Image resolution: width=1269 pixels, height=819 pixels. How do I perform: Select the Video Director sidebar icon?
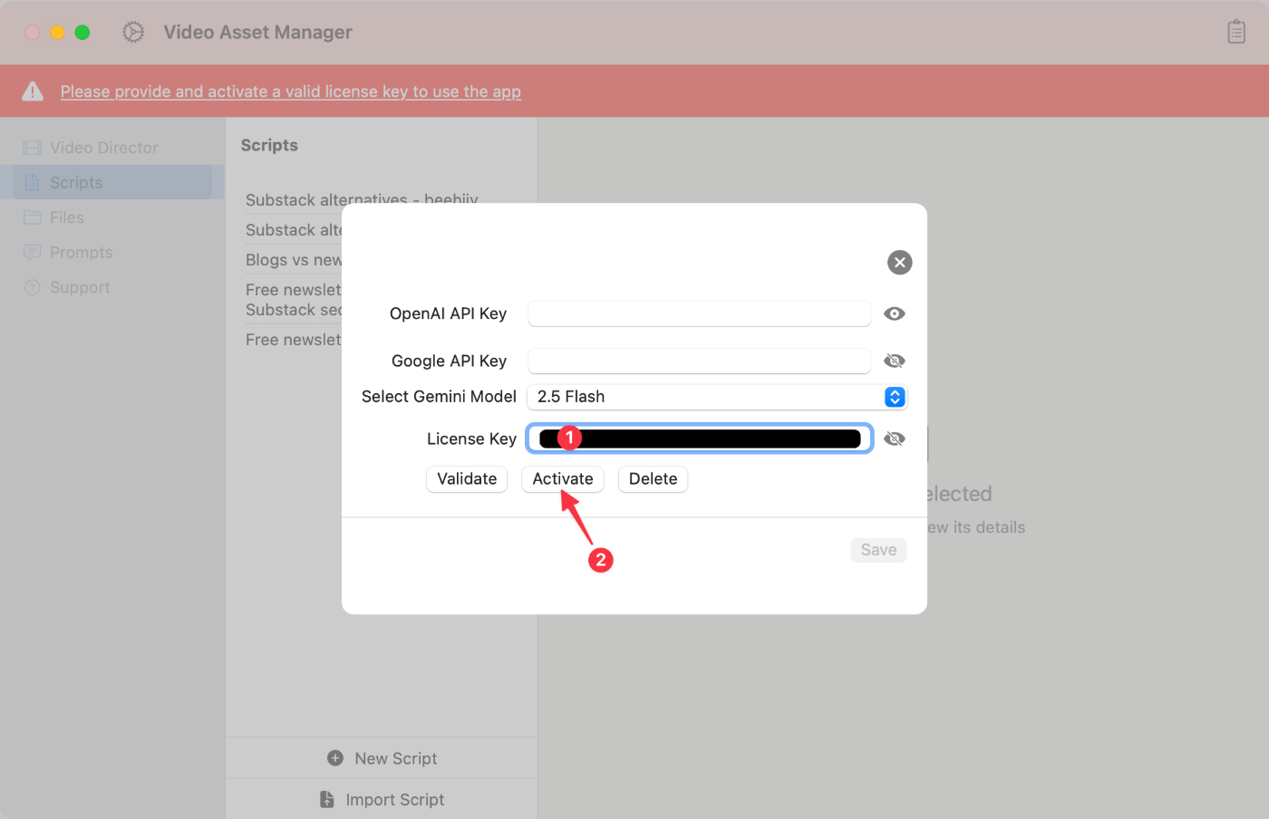(33, 147)
